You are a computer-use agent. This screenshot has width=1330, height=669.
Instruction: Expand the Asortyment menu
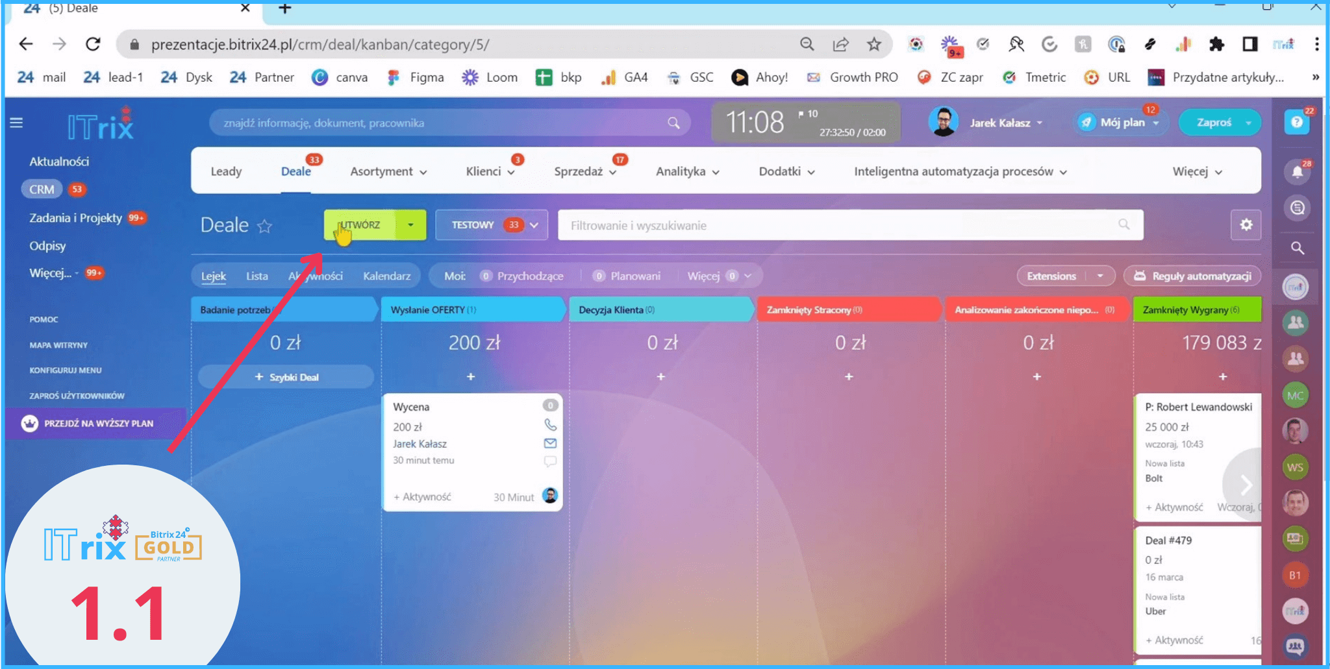click(388, 172)
